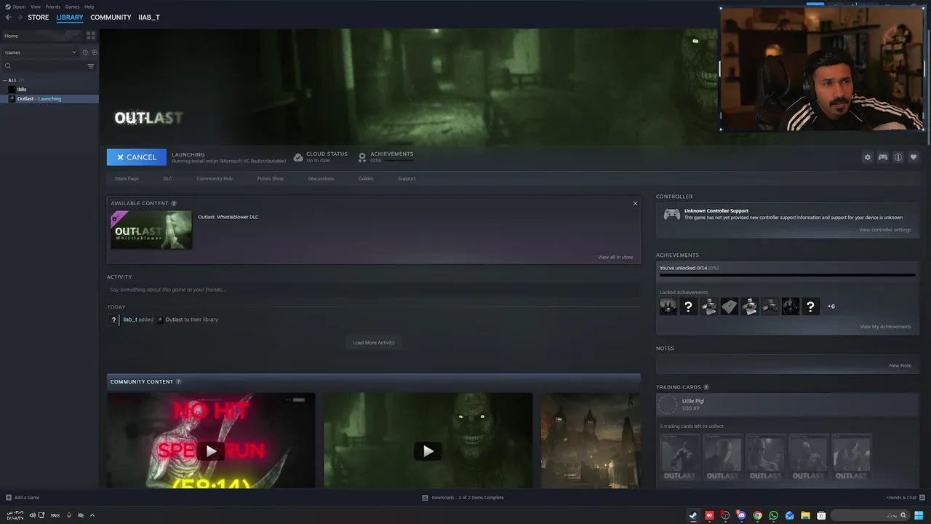Image resolution: width=931 pixels, height=524 pixels.
Task: Close the Available Content panel
Action: coord(635,204)
